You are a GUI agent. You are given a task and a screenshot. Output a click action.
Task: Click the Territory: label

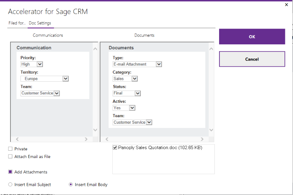[x=29, y=72]
